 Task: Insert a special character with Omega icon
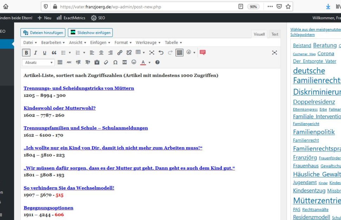tap(115, 63)
